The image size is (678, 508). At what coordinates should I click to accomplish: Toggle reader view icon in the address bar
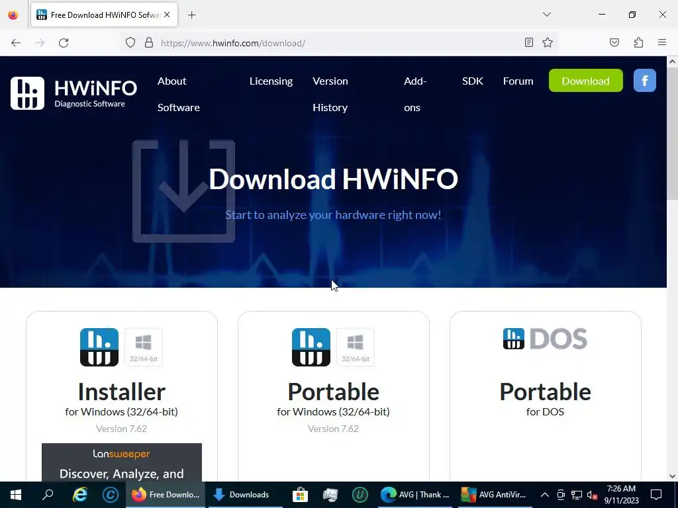529,42
